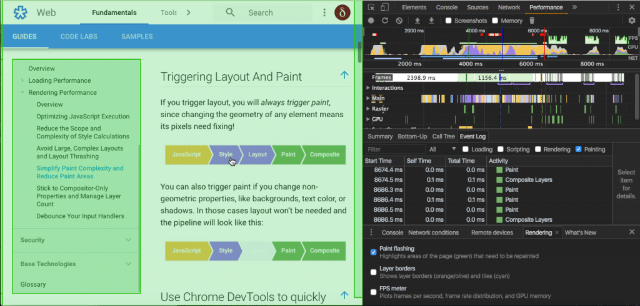Switch to the Call Tree tab

[443, 136]
